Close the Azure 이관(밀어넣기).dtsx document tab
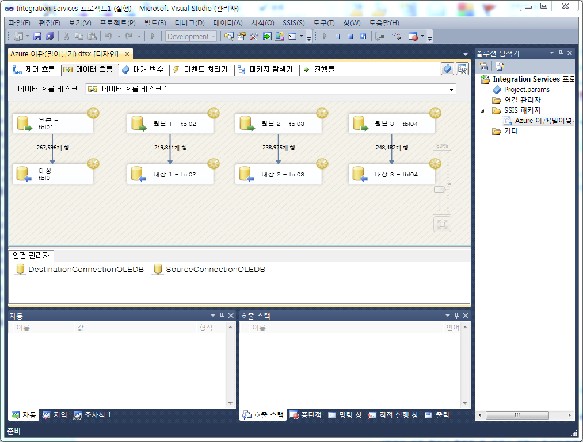 [127, 54]
